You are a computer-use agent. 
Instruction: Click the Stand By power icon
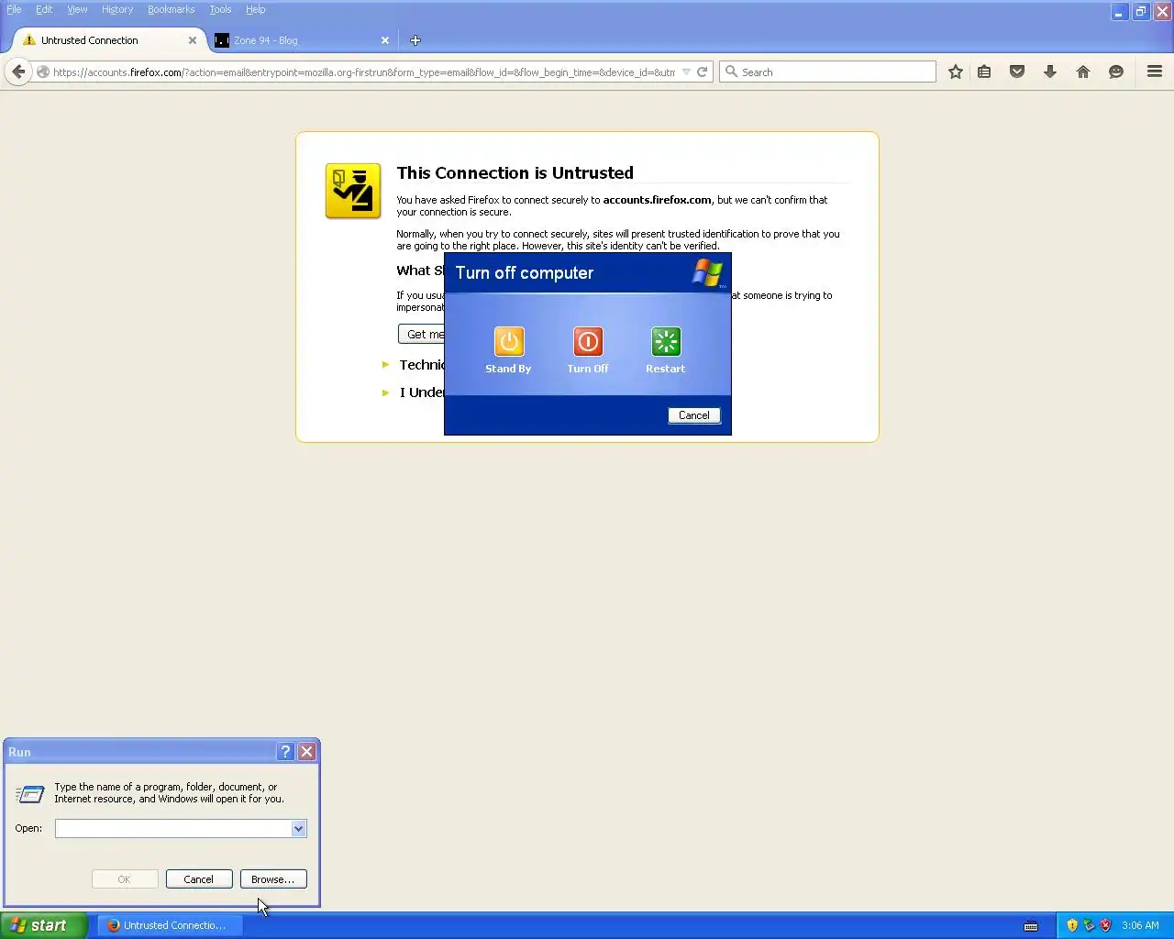click(509, 341)
